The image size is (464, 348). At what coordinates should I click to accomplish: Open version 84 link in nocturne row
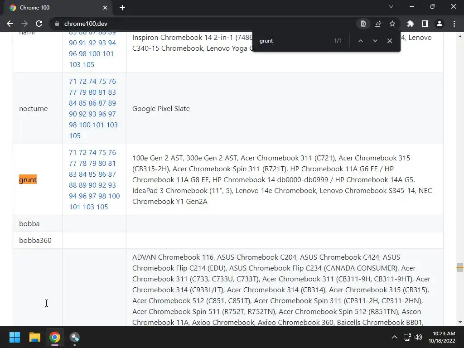[x=73, y=103]
